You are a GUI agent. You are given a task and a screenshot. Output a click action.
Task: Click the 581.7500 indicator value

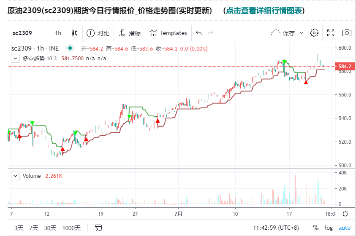(x=73, y=59)
